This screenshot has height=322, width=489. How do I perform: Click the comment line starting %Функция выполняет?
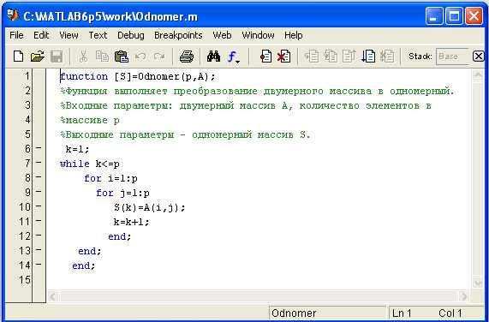pos(257,92)
